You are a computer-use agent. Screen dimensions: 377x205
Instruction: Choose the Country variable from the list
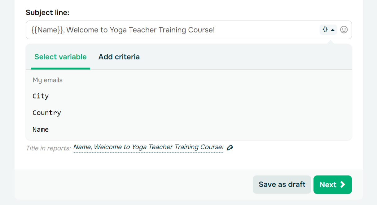(47, 113)
